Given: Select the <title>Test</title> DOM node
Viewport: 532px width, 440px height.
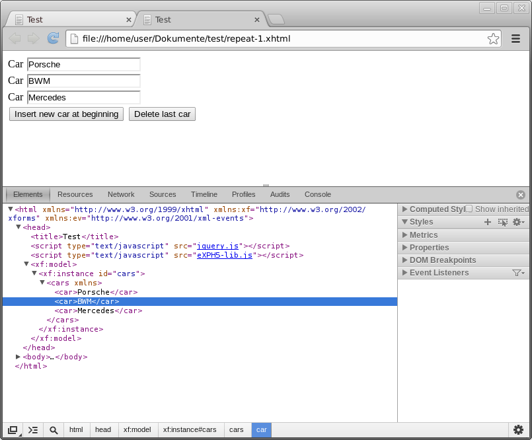Looking at the screenshot, I should (x=74, y=237).
